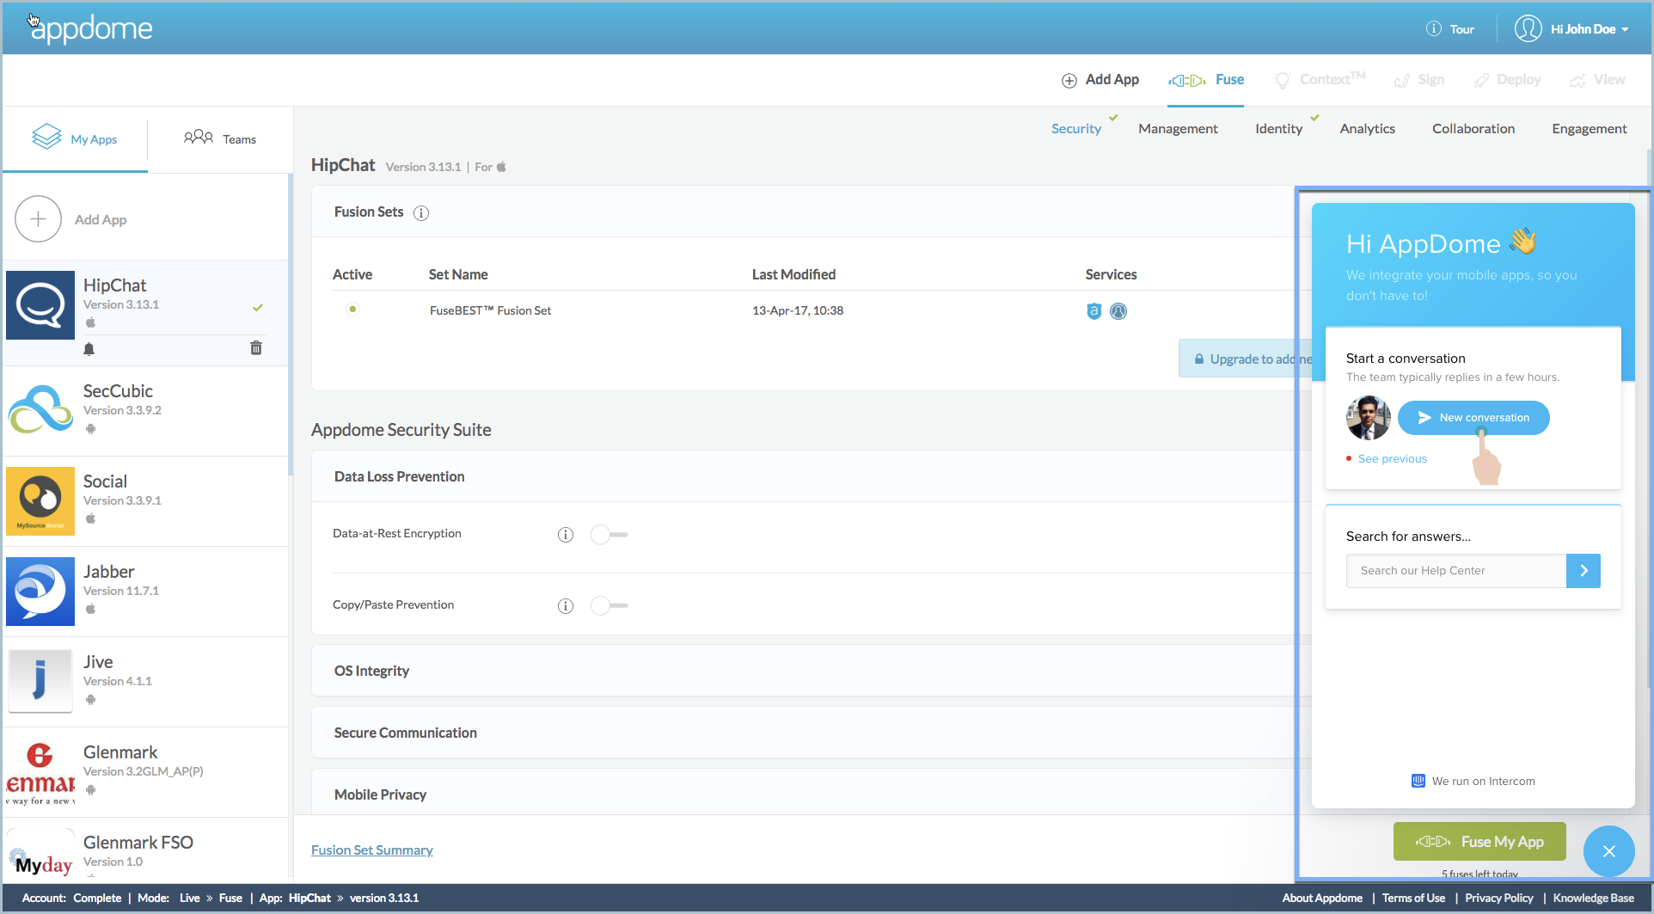
Task: Switch to the Identity tab
Action: tap(1278, 128)
